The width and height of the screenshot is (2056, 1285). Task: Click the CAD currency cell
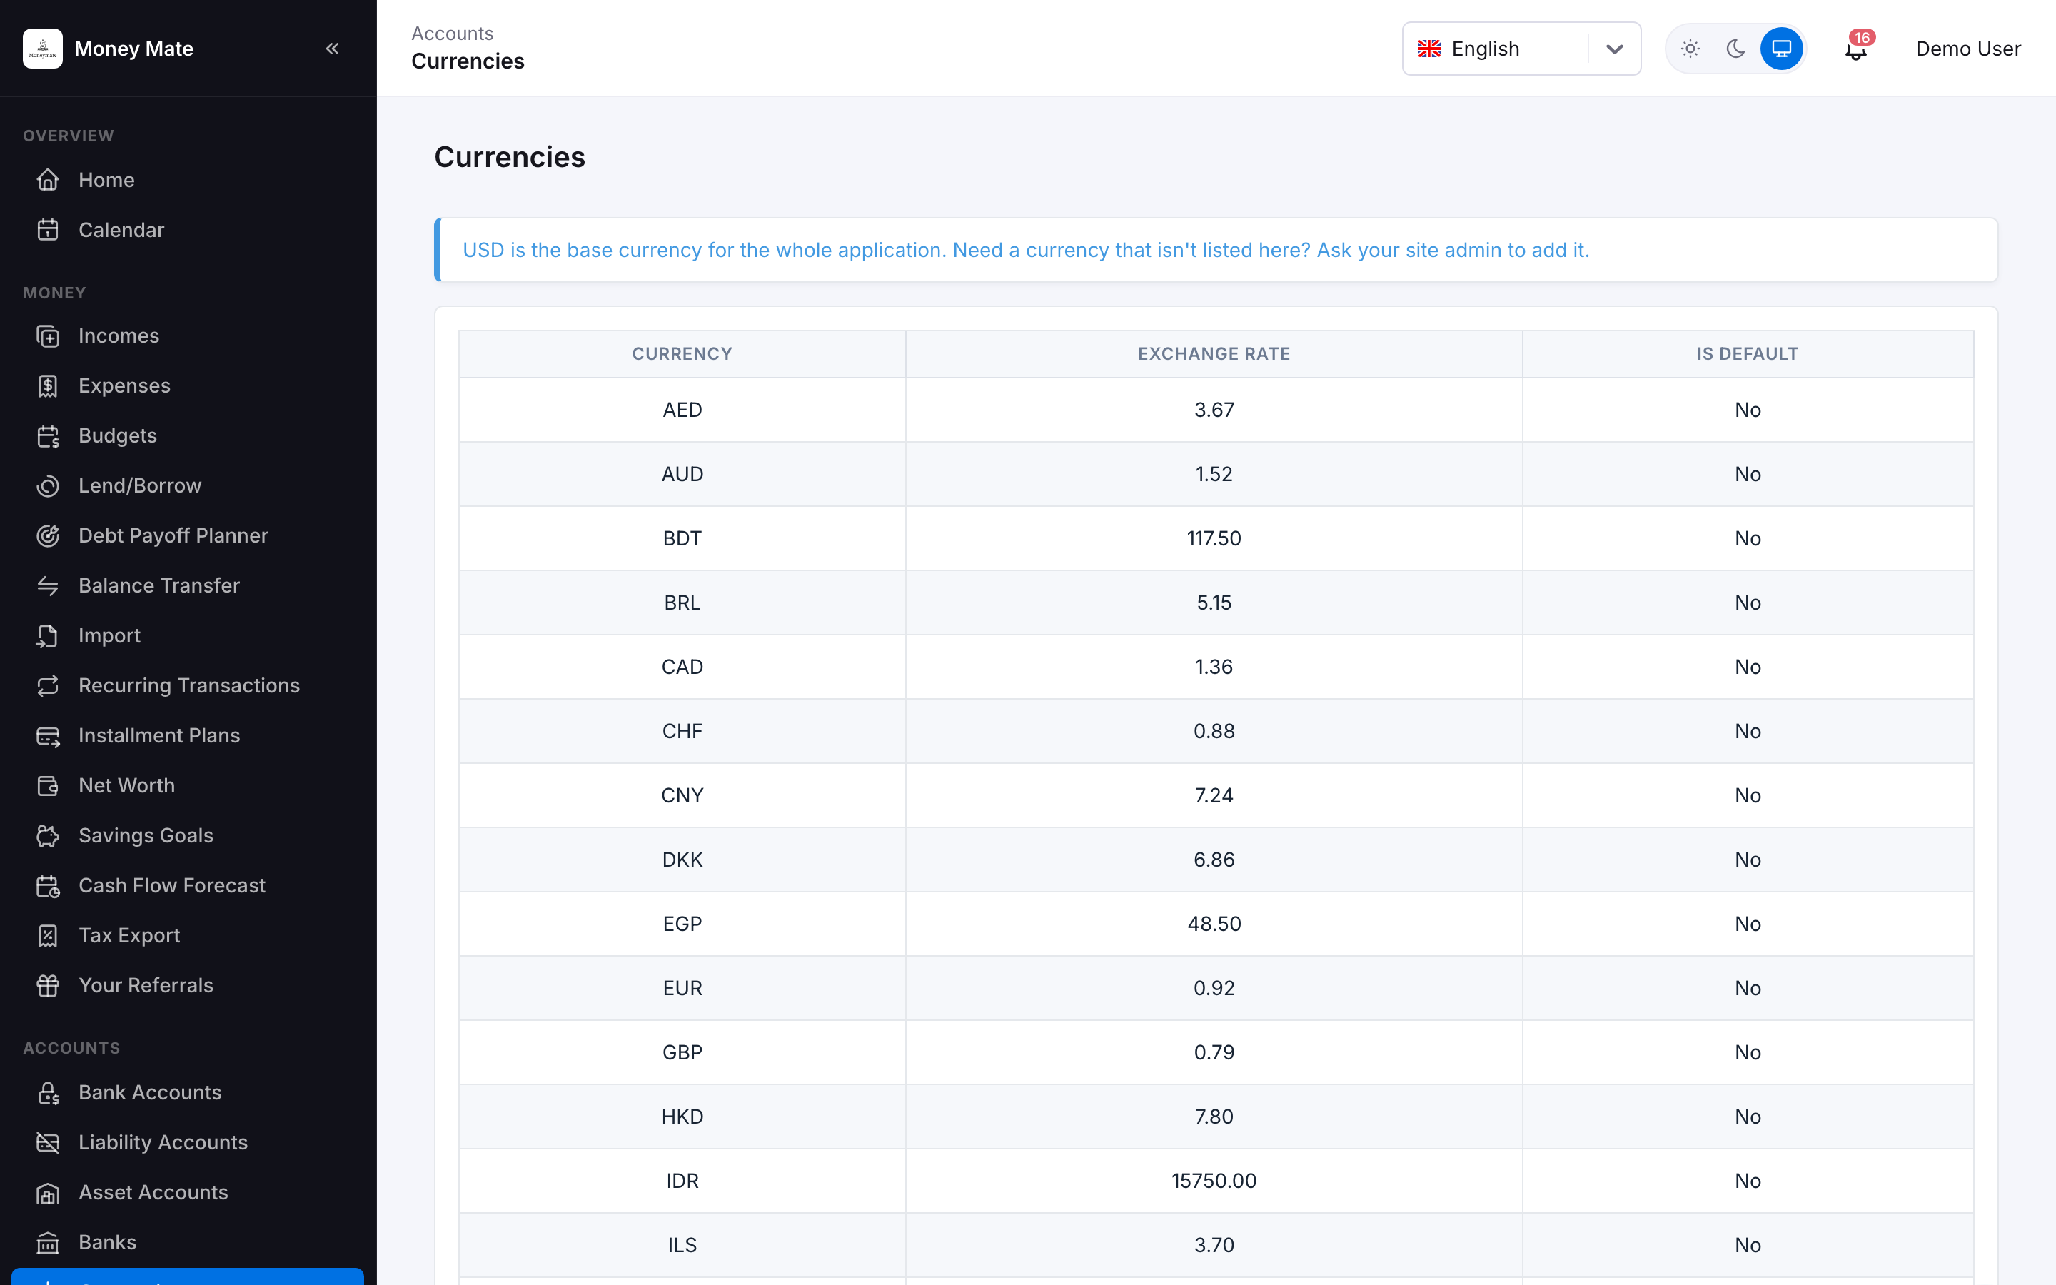682,667
